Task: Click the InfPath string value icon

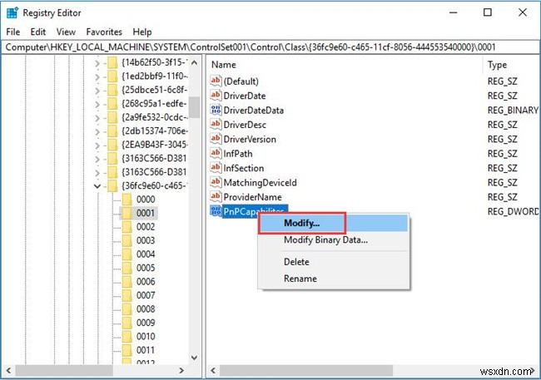Action: 216,153
